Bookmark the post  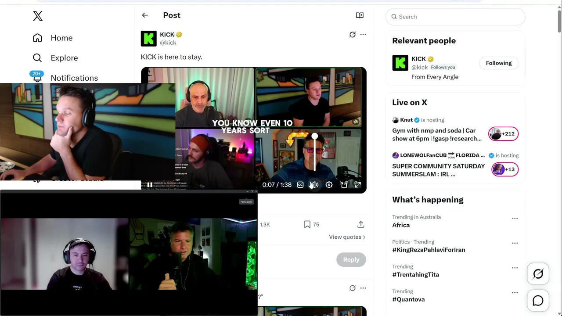(x=307, y=224)
